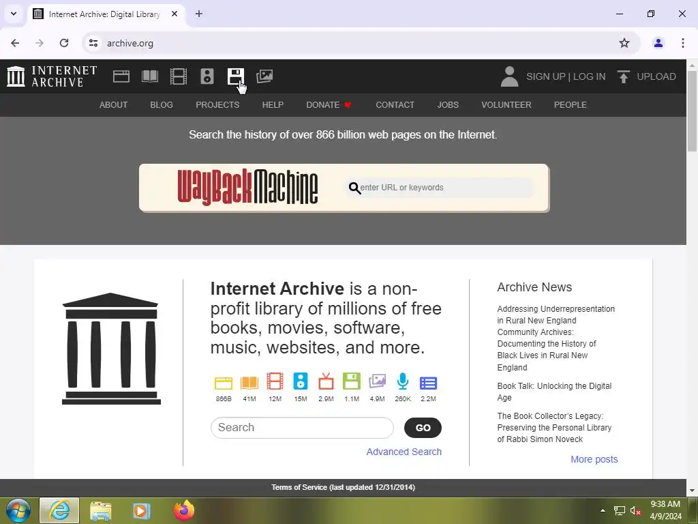Open the media player taskbar icon
Screen dimensions: 698x524
[142, 510]
